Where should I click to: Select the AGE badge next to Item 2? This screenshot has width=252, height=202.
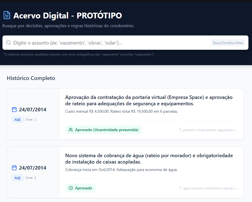point(18,178)
